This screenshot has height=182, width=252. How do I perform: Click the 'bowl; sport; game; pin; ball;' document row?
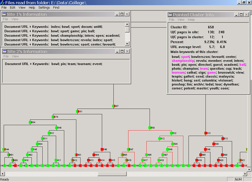pyautogui.click(x=50, y=31)
